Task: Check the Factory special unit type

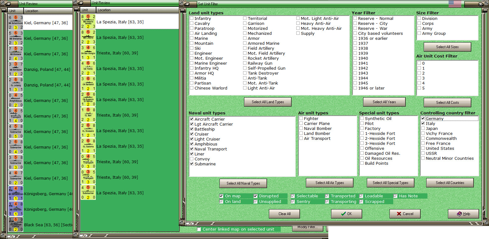Action: pos(362,128)
